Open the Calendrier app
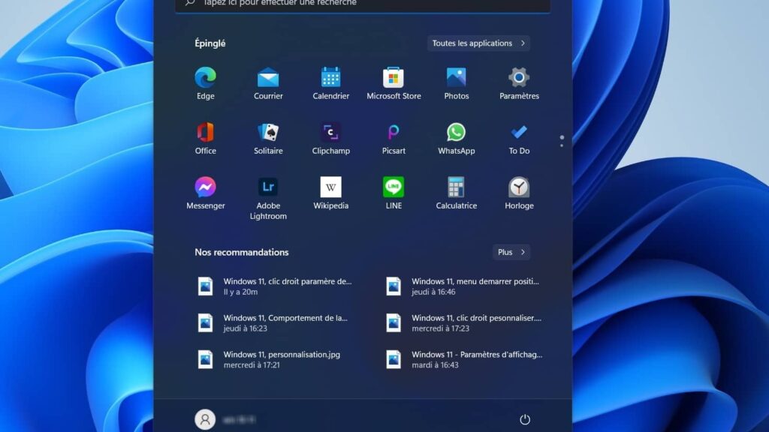This screenshot has width=769, height=432. pyautogui.click(x=330, y=79)
